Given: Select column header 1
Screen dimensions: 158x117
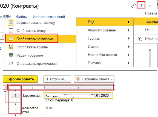Looking at the screenshot, I should pyautogui.click(x=33, y=88).
